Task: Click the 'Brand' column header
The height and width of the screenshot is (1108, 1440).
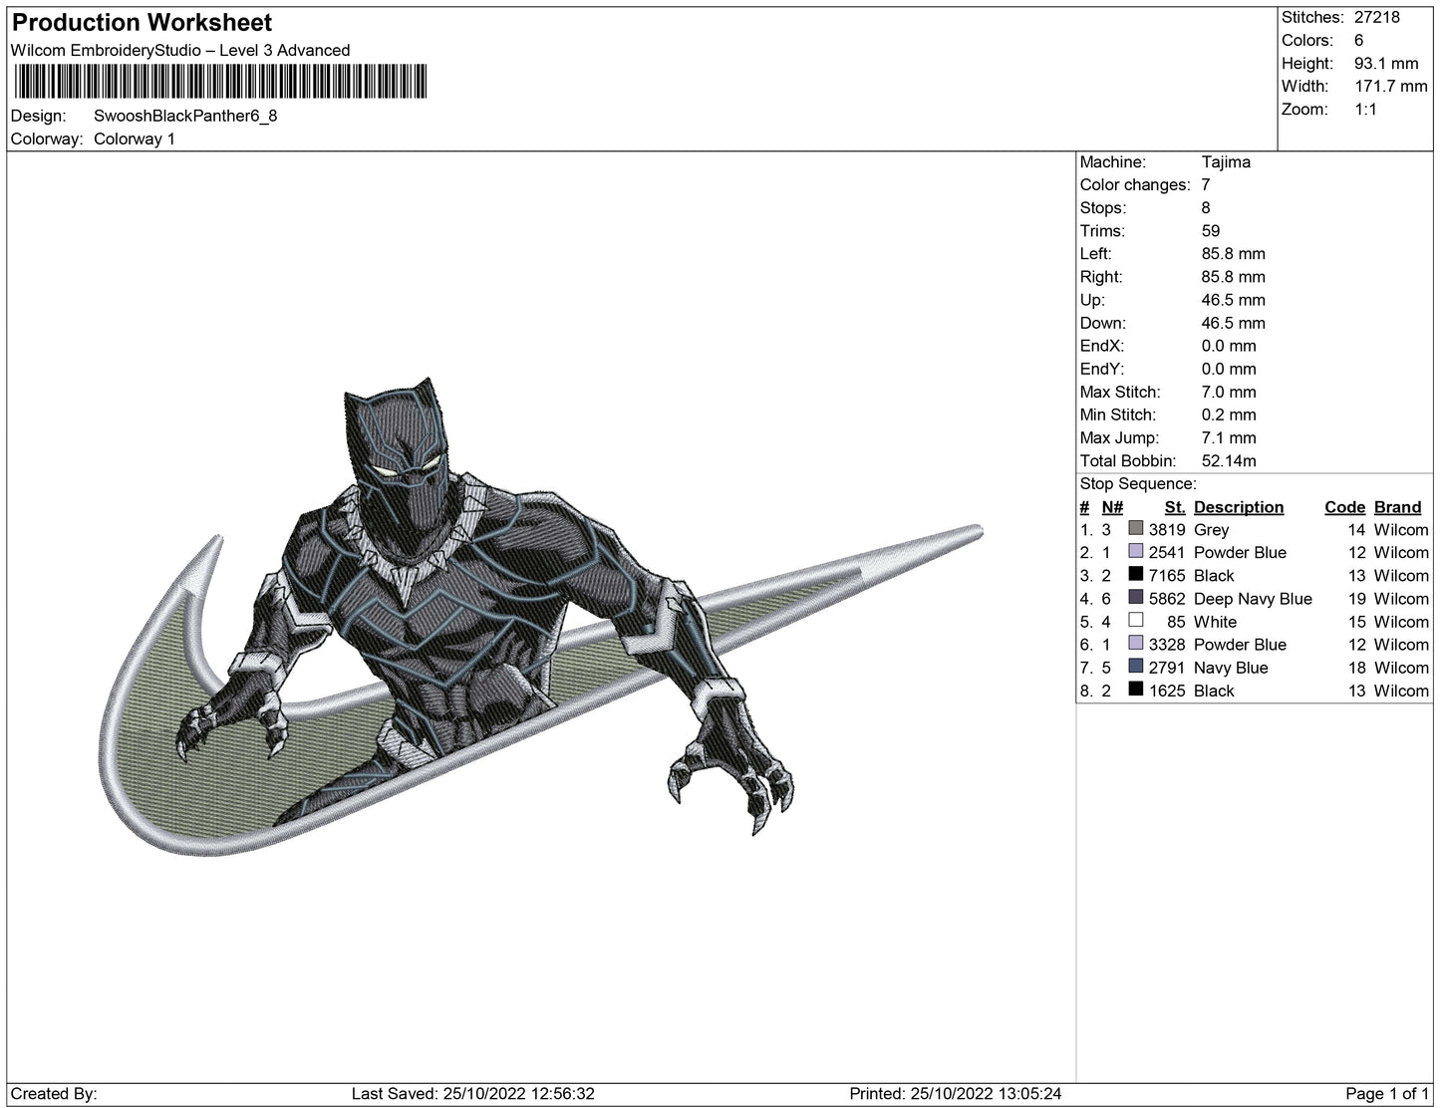Action: point(1397,507)
